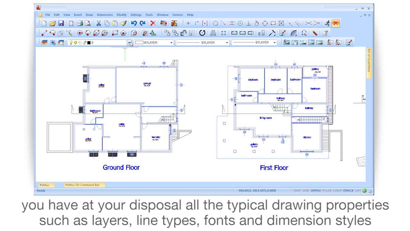
Task: Select the Text tool
Action: click(153, 33)
